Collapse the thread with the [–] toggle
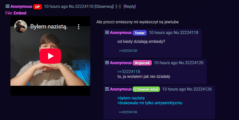 coord(118,6)
